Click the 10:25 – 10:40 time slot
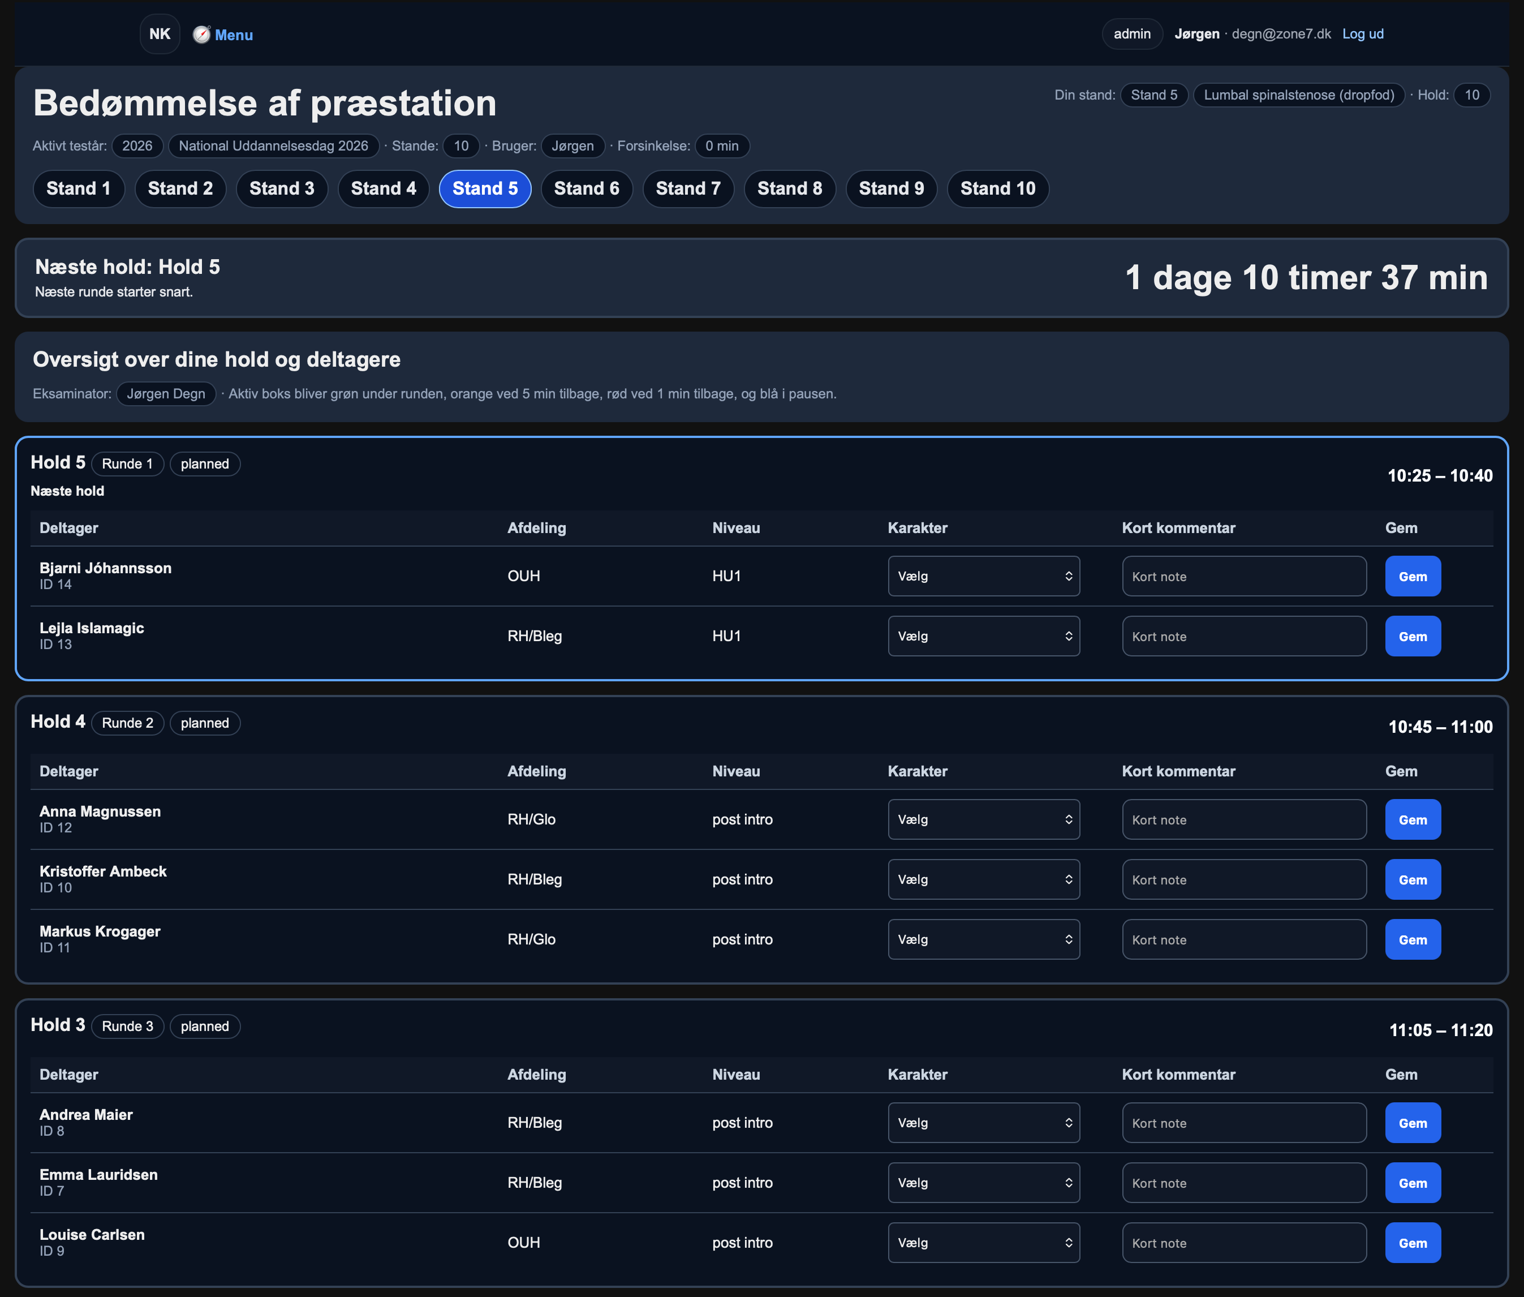The height and width of the screenshot is (1297, 1524). tap(1440, 476)
